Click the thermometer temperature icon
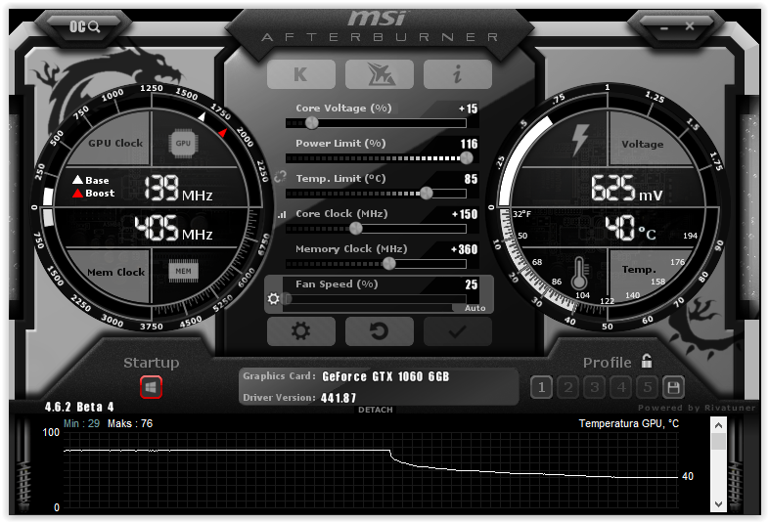The height and width of the screenshot is (523, 769). (x=579, y=273)
